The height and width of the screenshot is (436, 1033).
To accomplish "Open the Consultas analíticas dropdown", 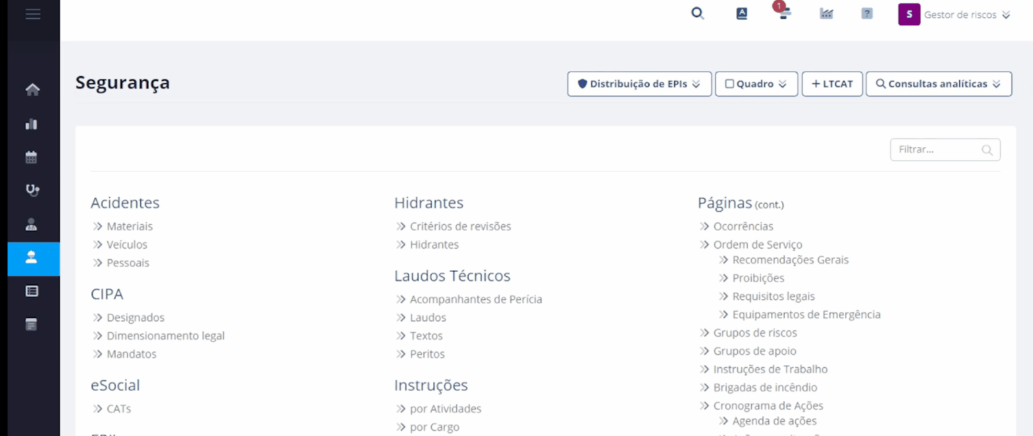I will (938, 84).
